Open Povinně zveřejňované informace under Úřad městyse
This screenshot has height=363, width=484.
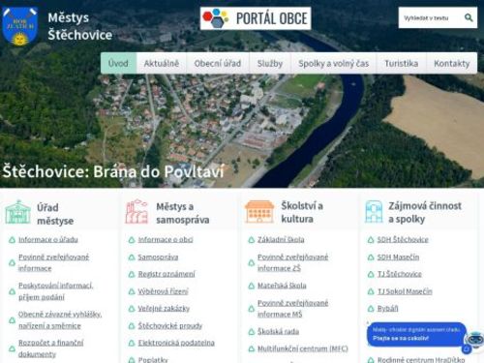pyautogui.click(x=53, y=262)
